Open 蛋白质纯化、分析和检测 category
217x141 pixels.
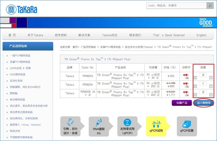point(24,118)
